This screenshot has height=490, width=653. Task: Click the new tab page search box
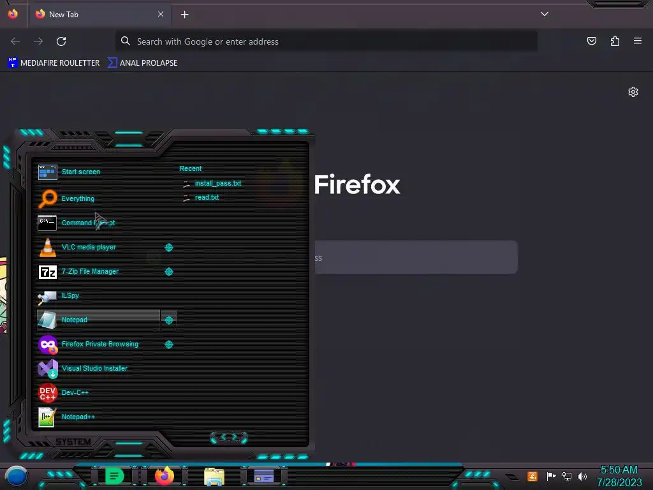416,257
